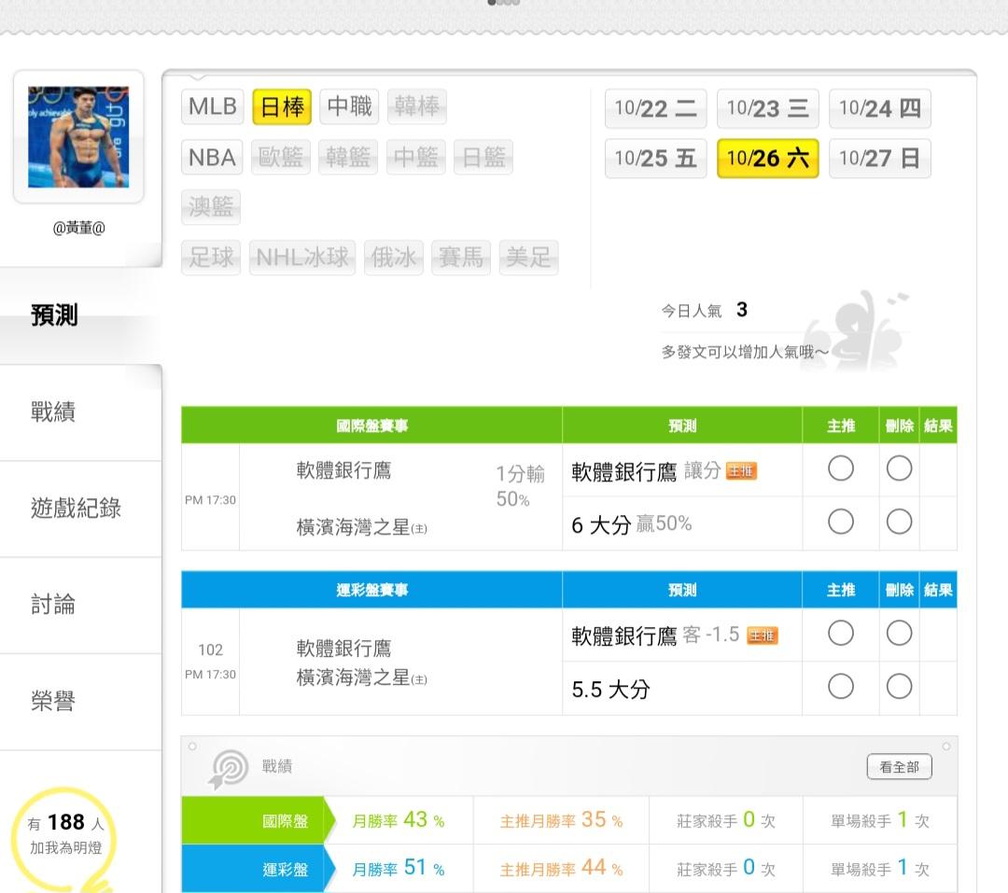Open the 預測 sidebar section
This screenshot has height=893, width=1008.
[80, 315]
